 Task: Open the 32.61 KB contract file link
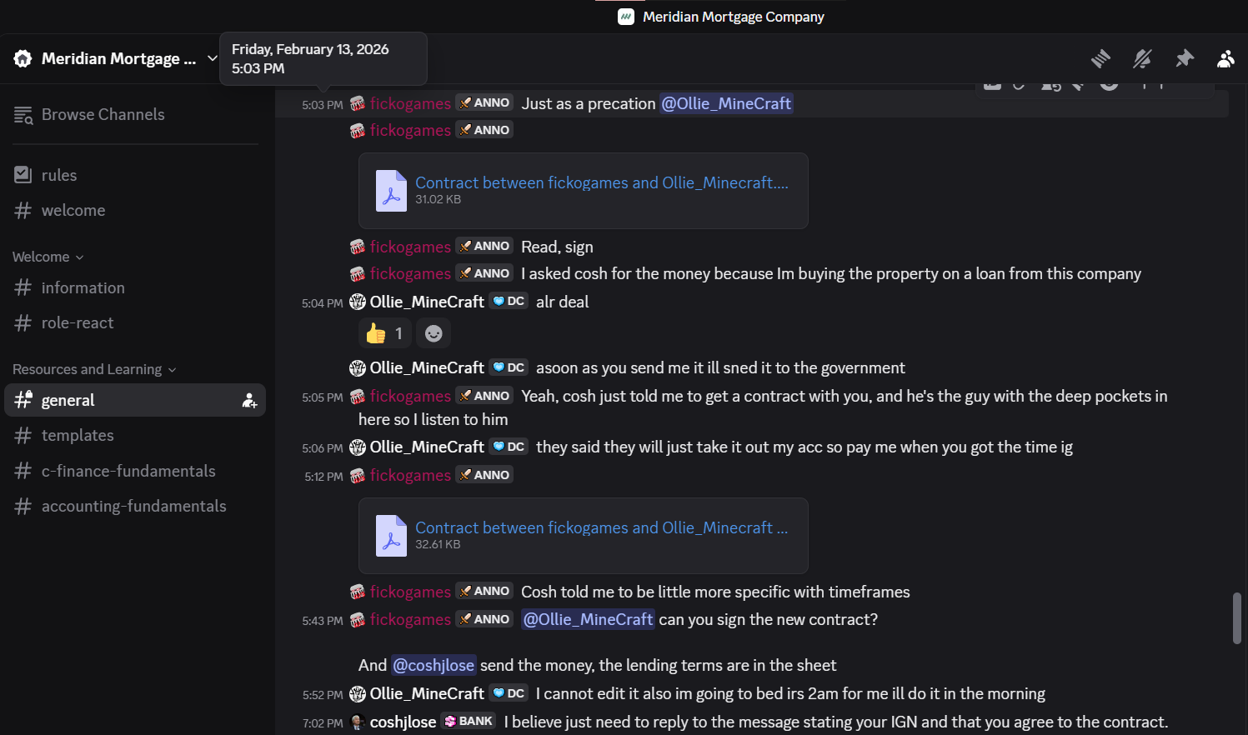click(x=600, y=528)
